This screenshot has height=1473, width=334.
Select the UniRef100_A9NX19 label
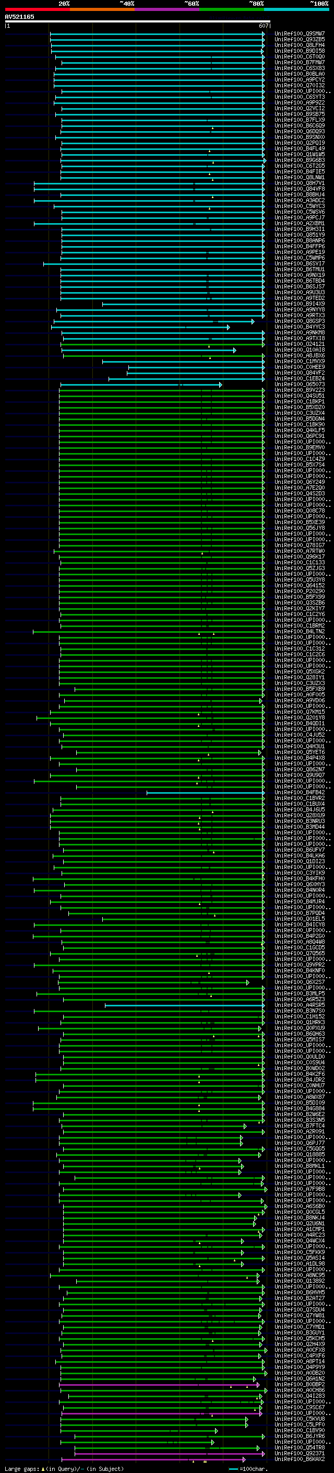tap(300, 275)
